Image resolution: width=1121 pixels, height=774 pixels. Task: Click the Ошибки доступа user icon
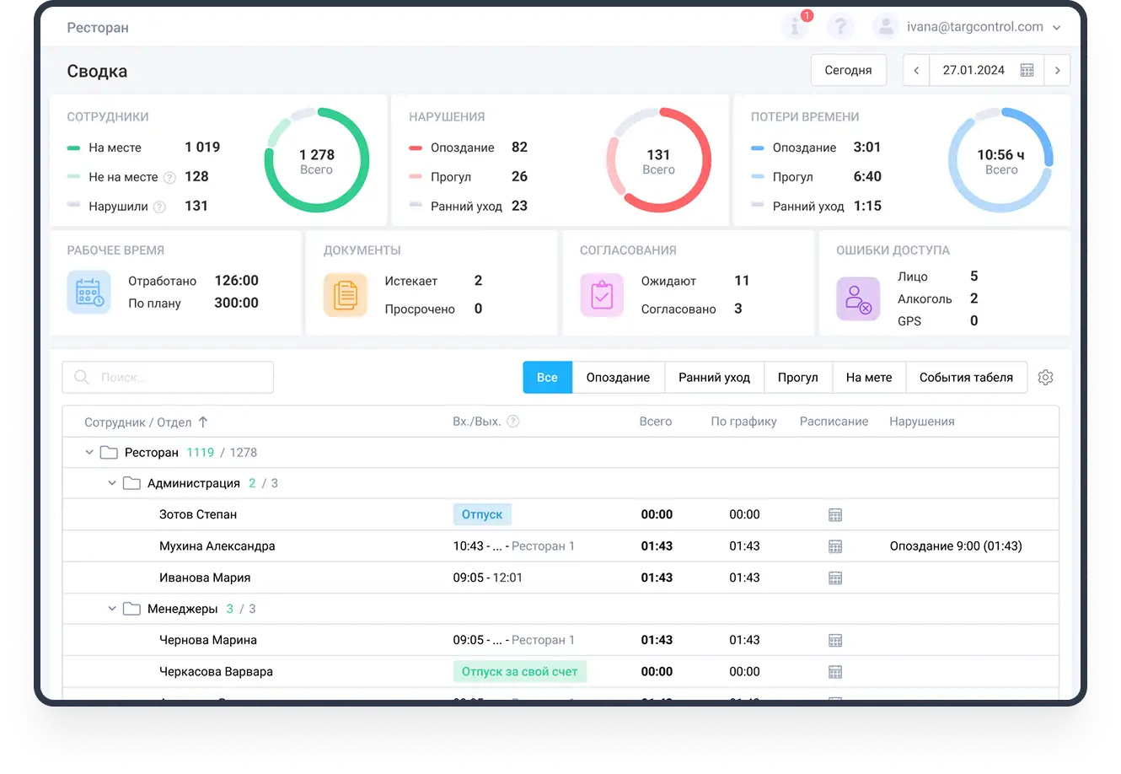857,298
